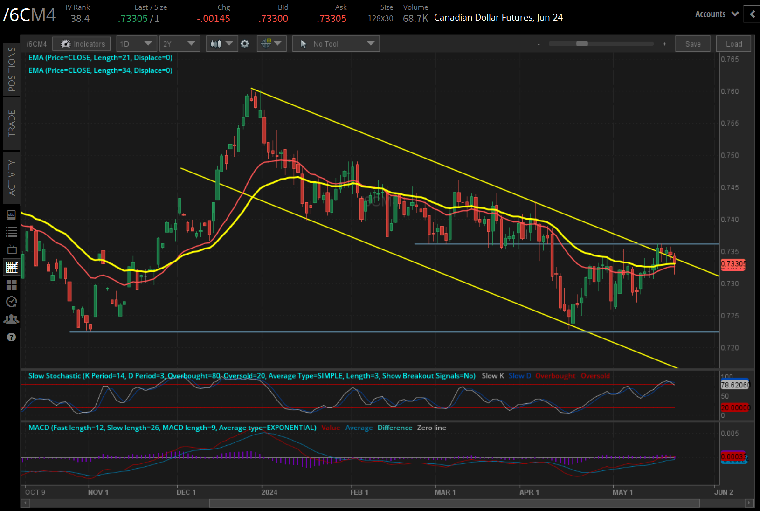Viewport: 760px width, 511px height.
Task: Collapse the right panel with arrow button
Action: pyautogui.click(x=752, y=14)
